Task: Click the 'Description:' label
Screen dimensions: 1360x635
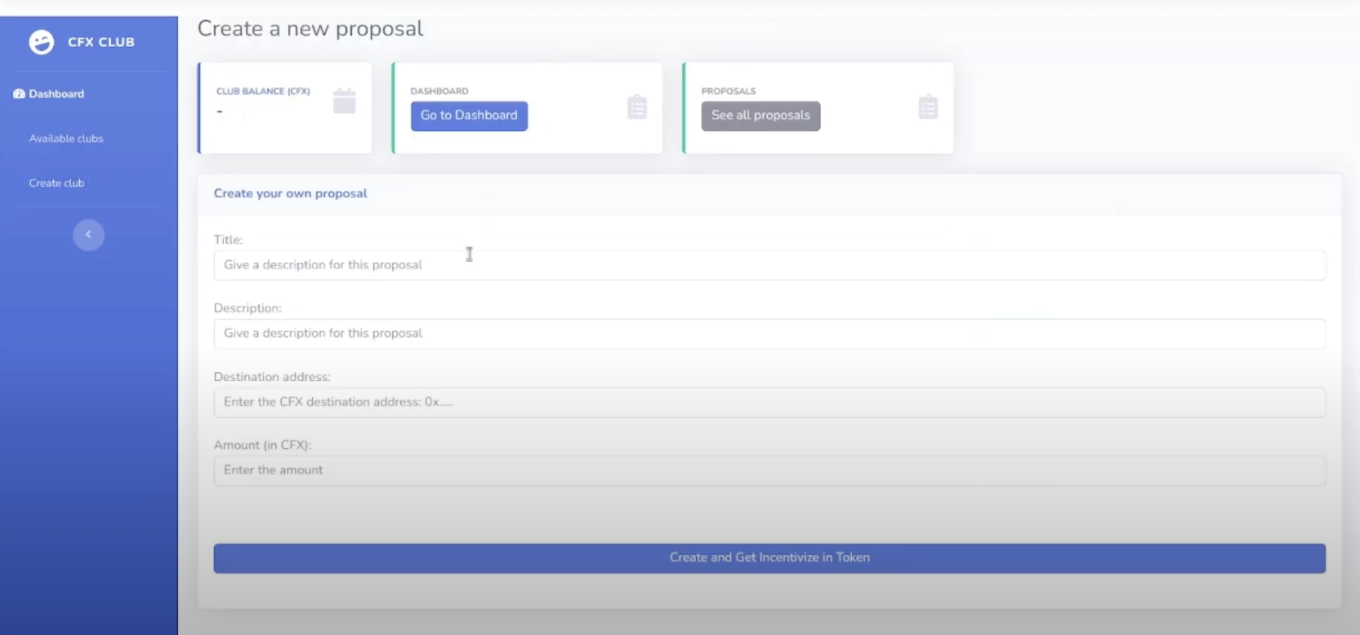Action: click(248, 308)
